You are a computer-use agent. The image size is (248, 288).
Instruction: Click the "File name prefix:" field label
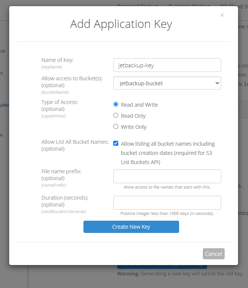[x=61, y=171]
